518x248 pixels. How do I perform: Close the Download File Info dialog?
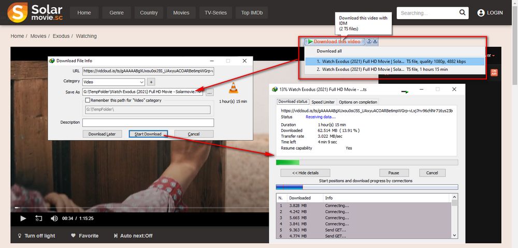(244, 61)
